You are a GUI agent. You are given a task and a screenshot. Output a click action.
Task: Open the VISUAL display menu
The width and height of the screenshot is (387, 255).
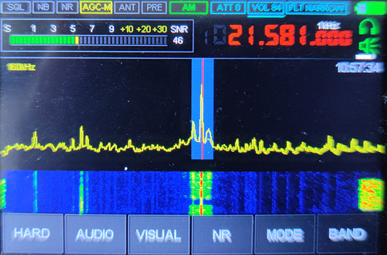click(159, 233)
